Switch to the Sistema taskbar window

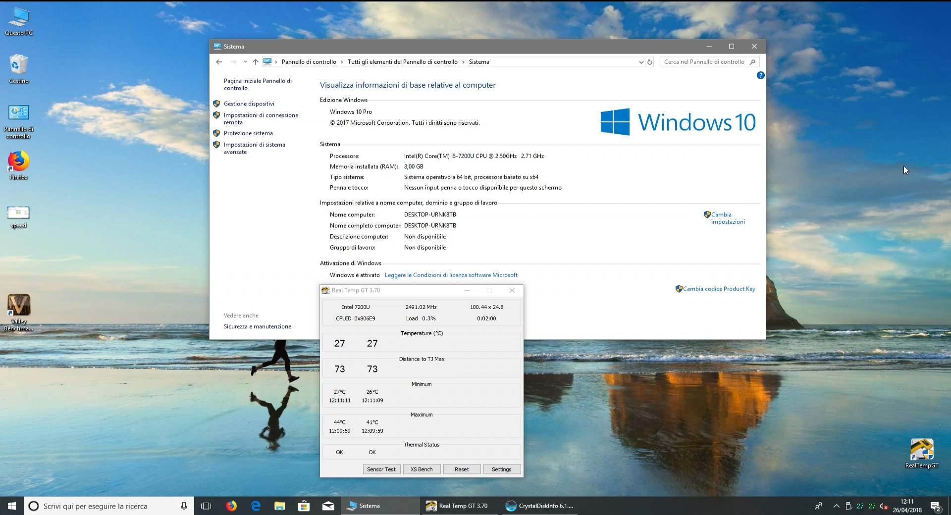(380, 506)
